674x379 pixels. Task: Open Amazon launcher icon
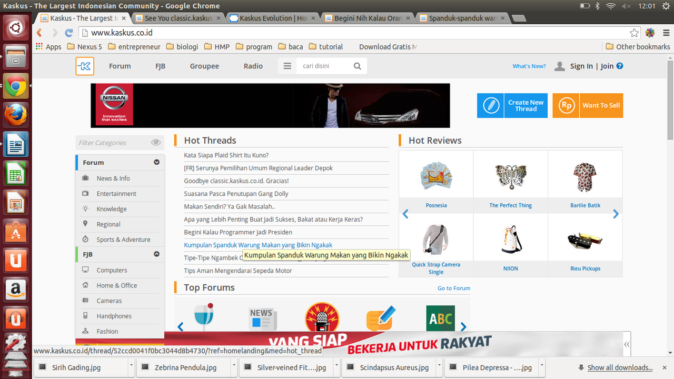[x=16, y=288]
